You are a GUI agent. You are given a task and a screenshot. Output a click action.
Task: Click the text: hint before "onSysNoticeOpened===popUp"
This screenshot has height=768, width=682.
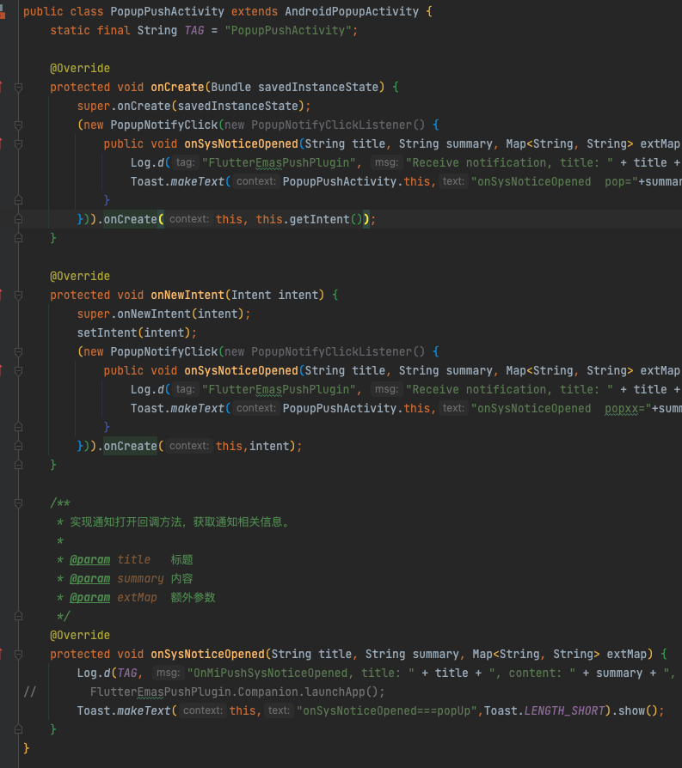tap(279, 710)
